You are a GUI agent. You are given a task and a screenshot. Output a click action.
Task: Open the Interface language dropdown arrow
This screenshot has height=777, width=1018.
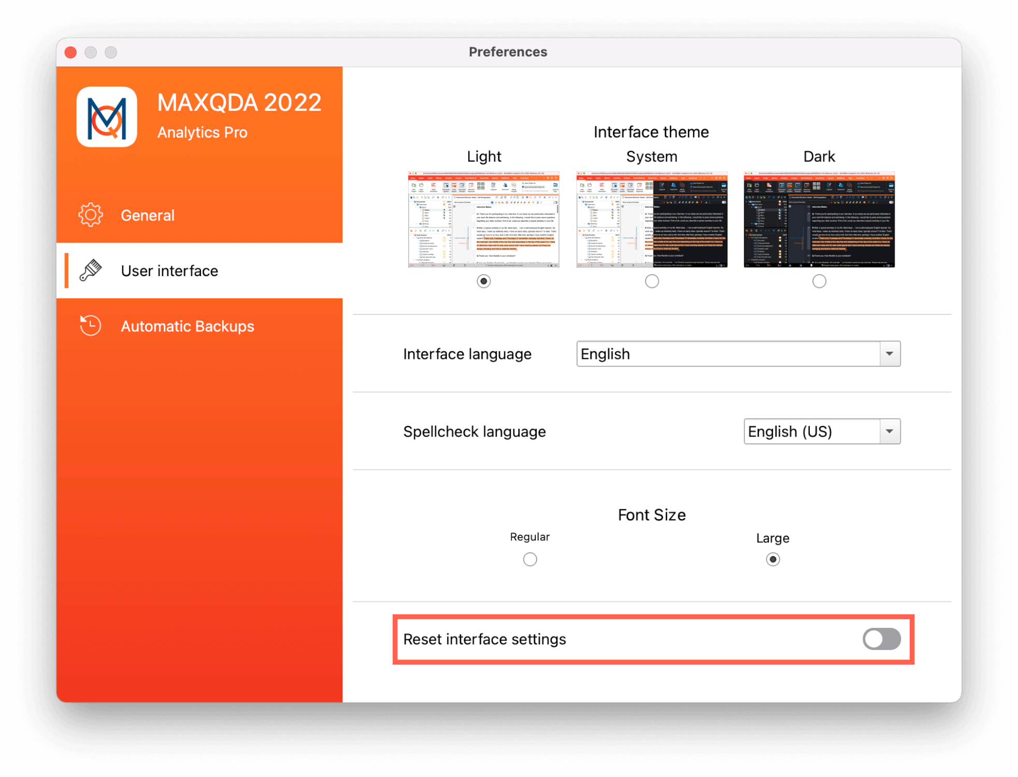pyautogui.click(x=890, y=354)
